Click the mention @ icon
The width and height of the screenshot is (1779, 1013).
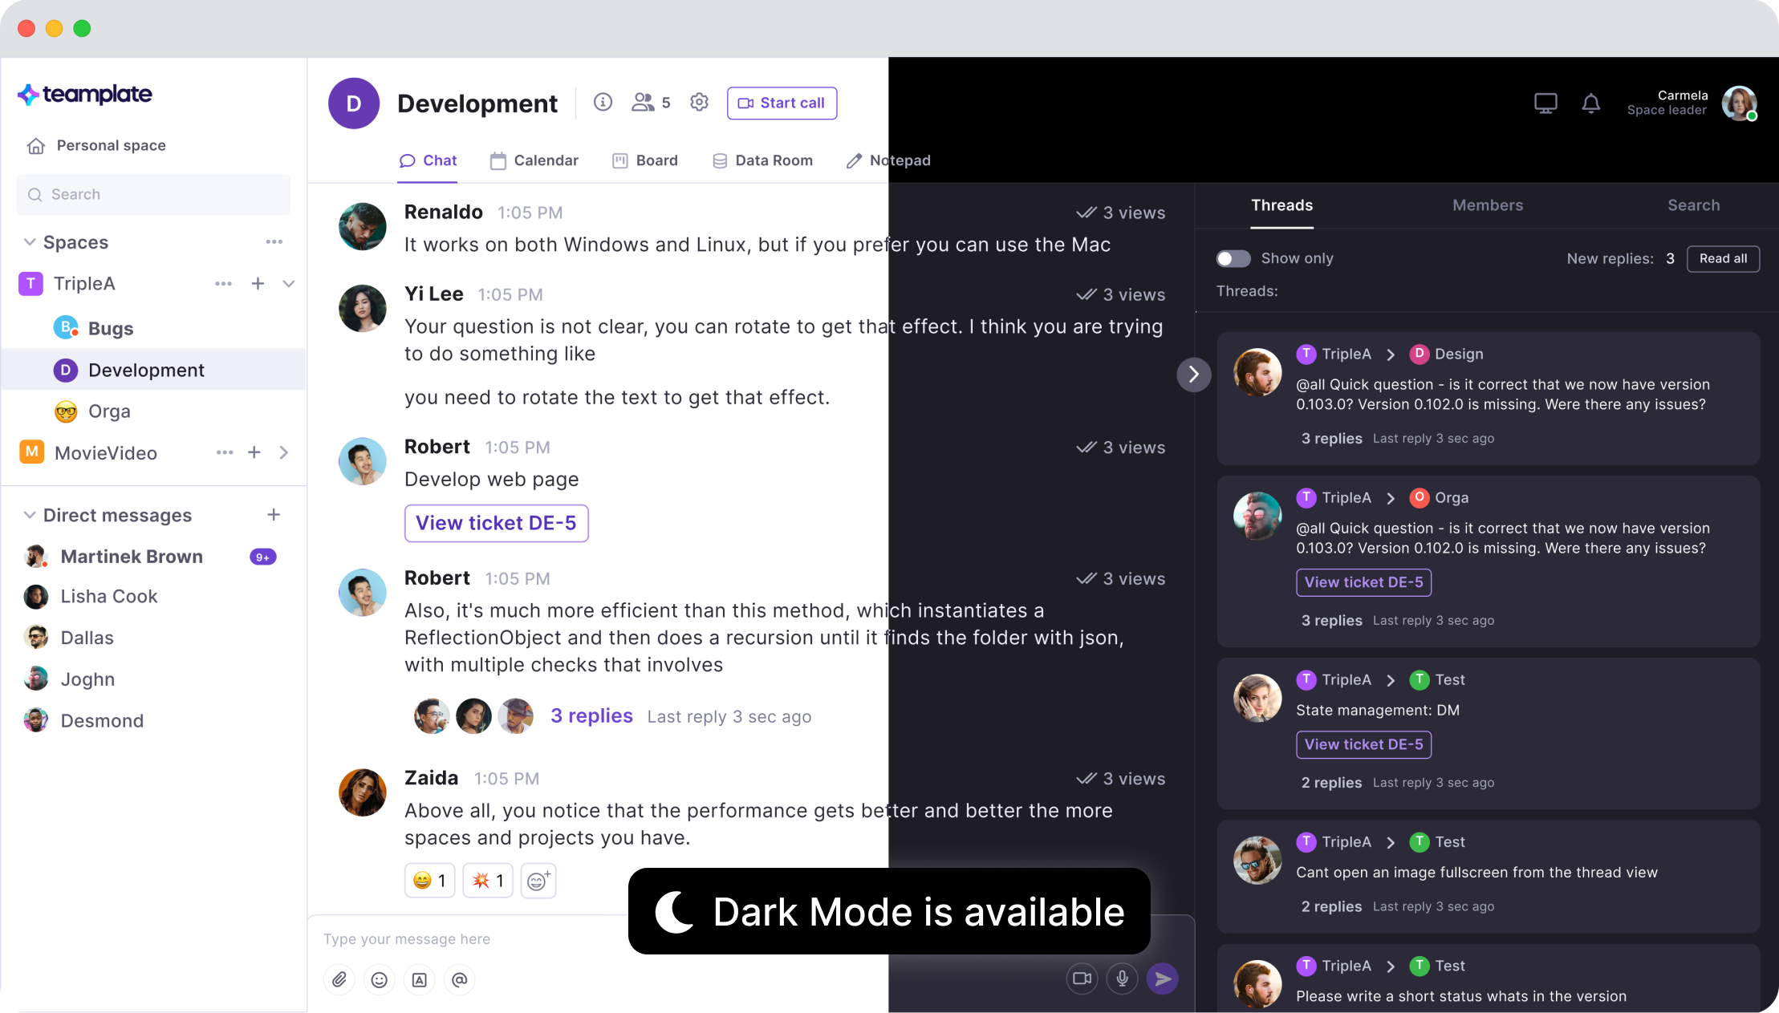pos(460,979)
